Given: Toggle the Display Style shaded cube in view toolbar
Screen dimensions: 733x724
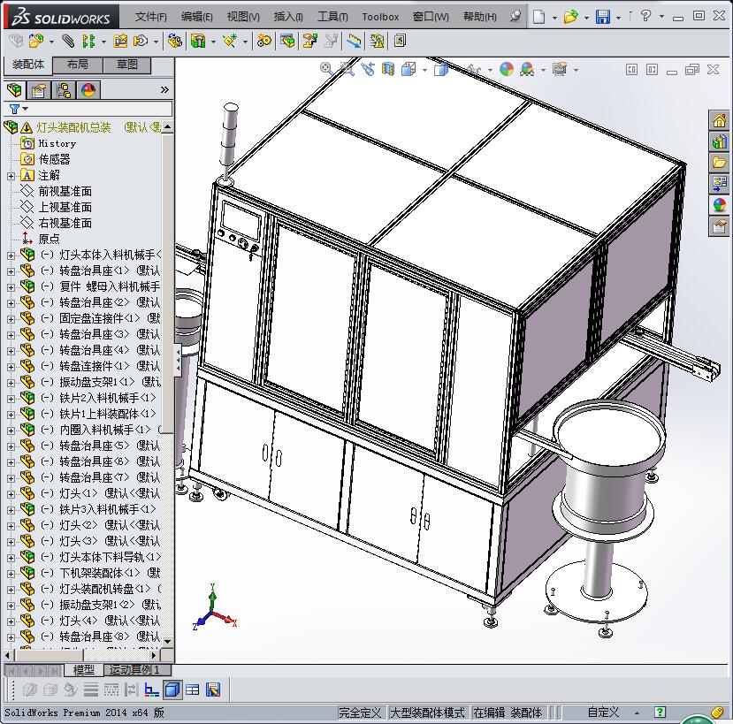Looking at the screenshot, I should [x=441, y=69].
